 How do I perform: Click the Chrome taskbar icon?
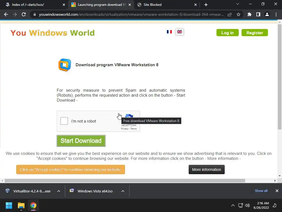(33, 205)
